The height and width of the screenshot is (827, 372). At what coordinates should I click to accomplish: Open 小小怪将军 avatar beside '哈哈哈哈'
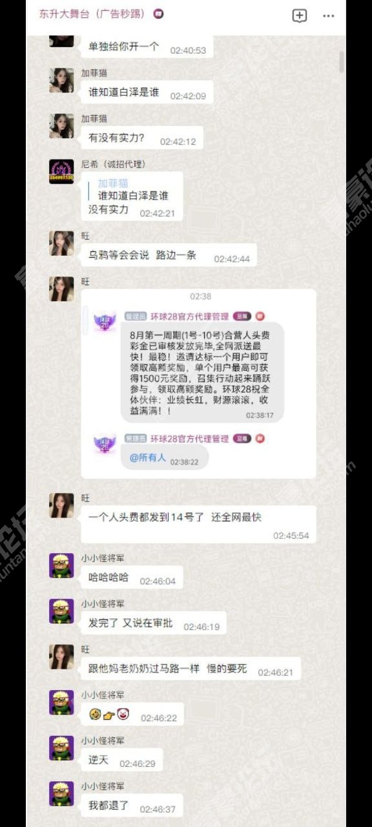[61, 565]
